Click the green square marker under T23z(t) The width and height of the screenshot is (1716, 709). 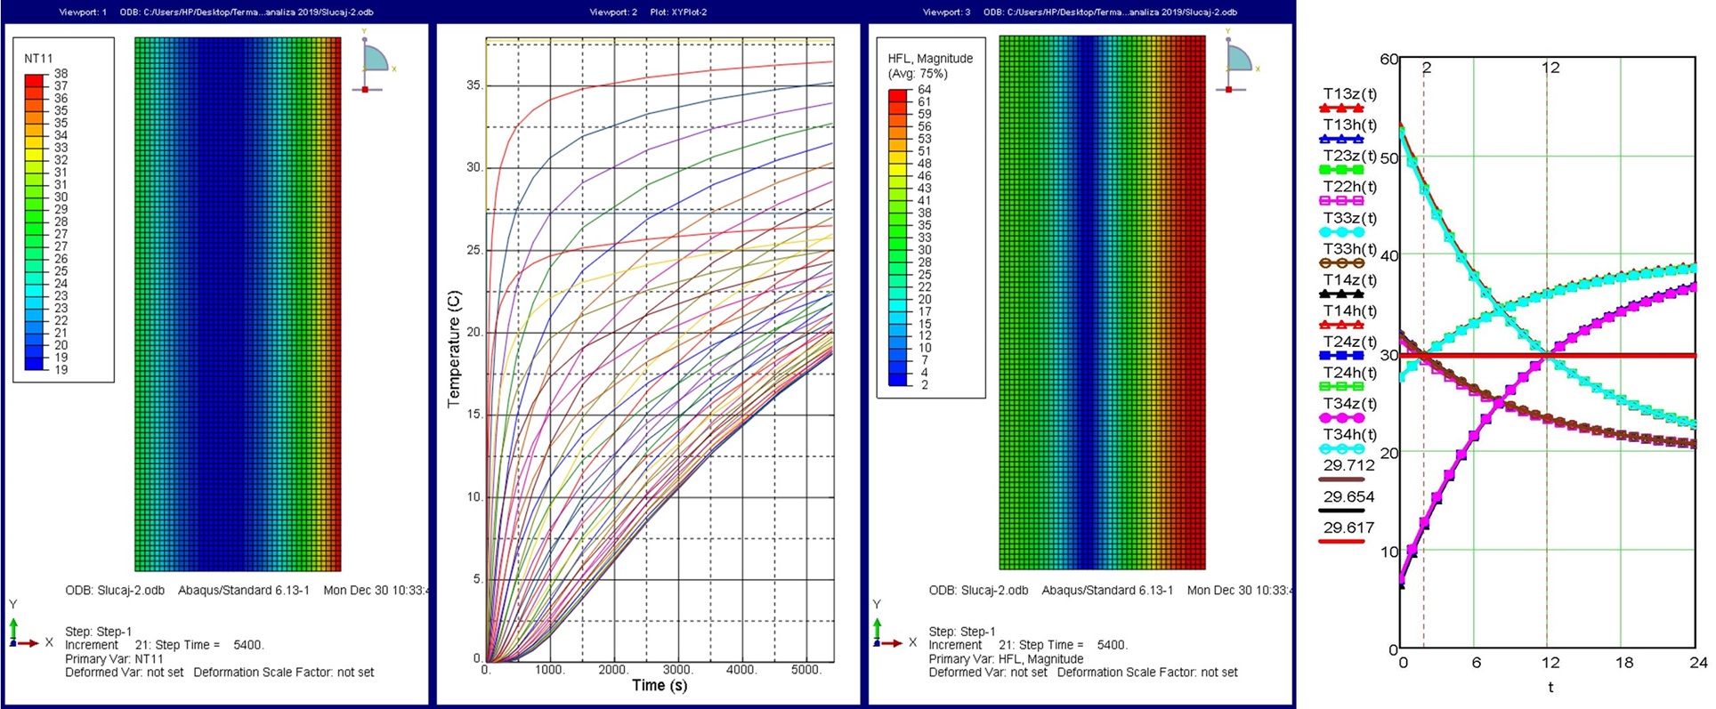tap(1340, 170)
